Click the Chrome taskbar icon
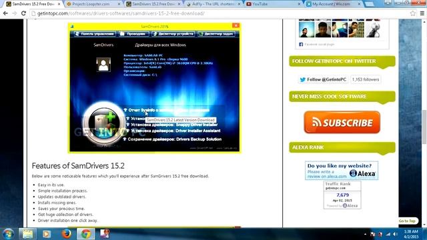This screenshot has width=427, height=240. (x=86, y=234)
